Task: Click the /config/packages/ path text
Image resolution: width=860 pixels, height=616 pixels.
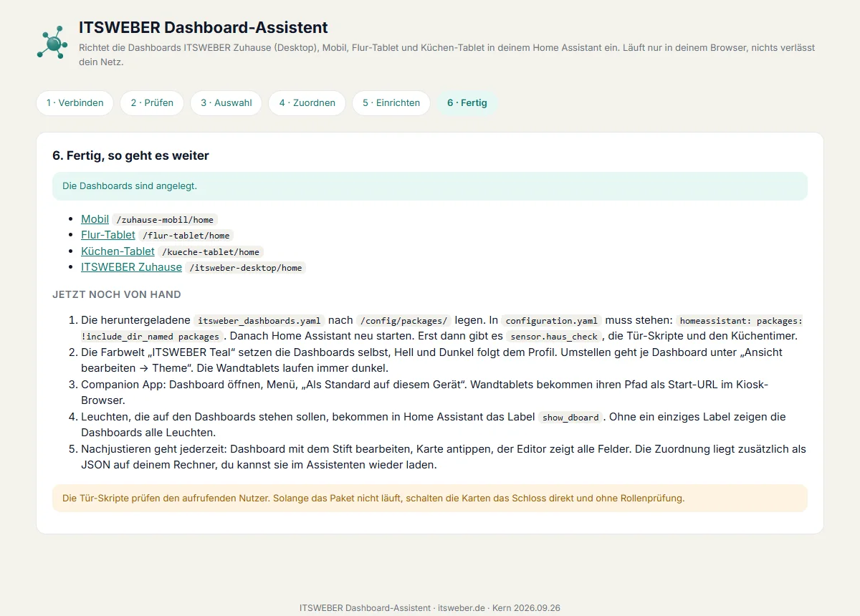Action: point(404,321)
